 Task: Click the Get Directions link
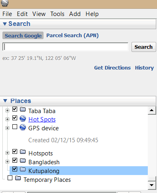(x=112, y=68)
